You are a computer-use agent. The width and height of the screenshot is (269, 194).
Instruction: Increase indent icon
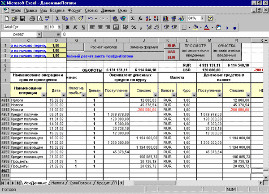tap(174, 27)
